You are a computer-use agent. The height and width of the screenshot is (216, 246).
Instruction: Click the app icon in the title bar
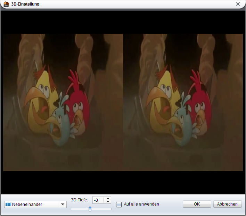[x=6, y=4]
